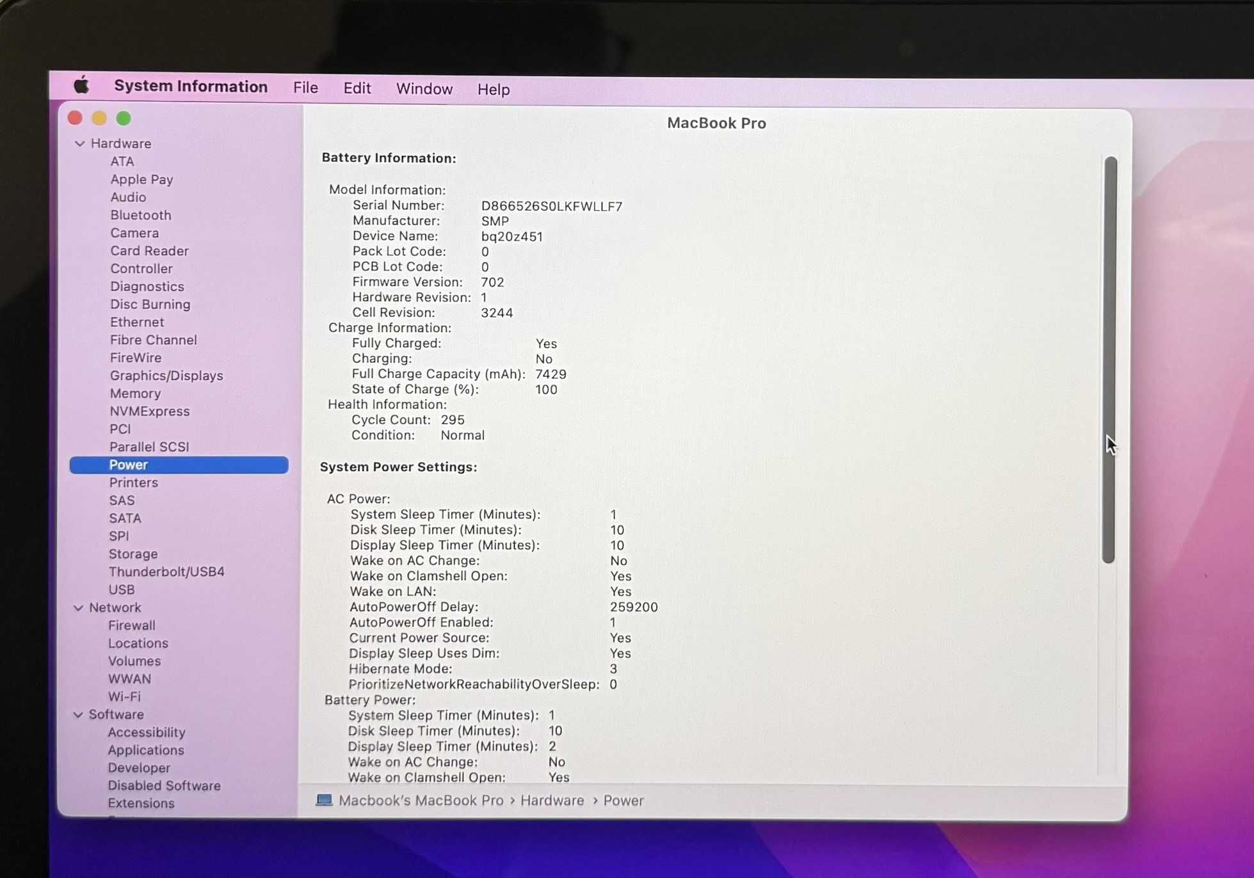Click the Cycle Count value 295

coord(453,420)
